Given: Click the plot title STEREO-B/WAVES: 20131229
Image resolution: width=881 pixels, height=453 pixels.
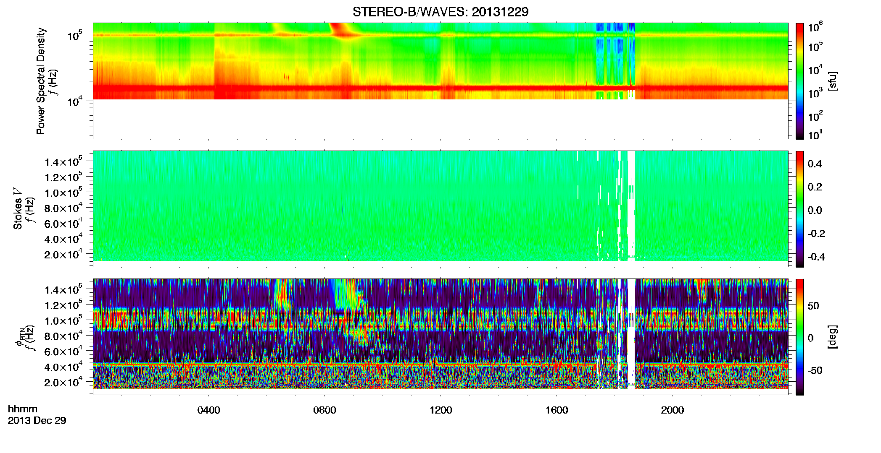Looking at the screenshot, I should 440,12.
